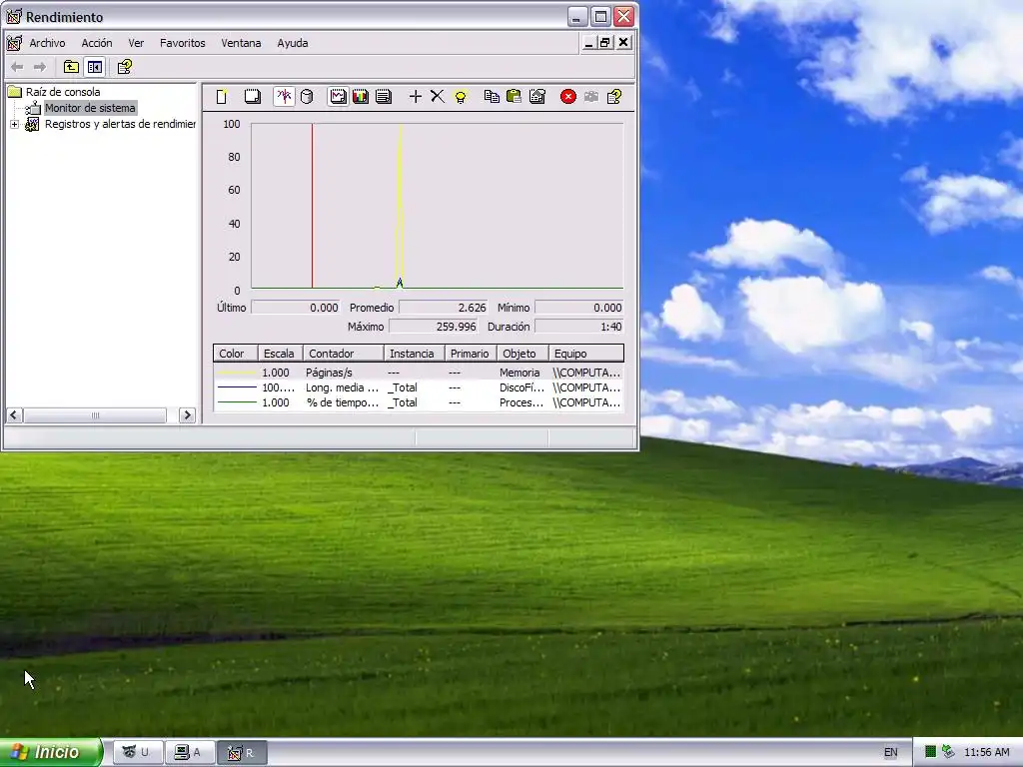Select the Long. media counter row
Image resolution: width=1023 pixels, height=767 pixels.
click(x=419, y=387)
